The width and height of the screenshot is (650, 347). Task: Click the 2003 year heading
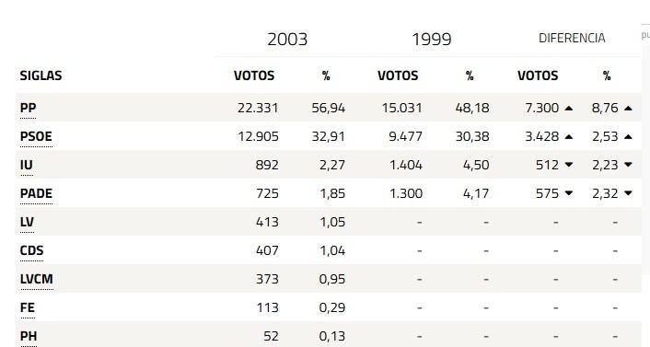[287, 40]
